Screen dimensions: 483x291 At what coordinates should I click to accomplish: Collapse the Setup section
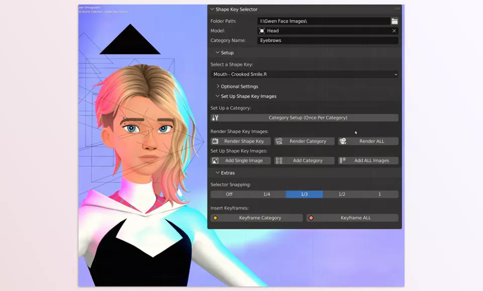click(x=217, y=53)
